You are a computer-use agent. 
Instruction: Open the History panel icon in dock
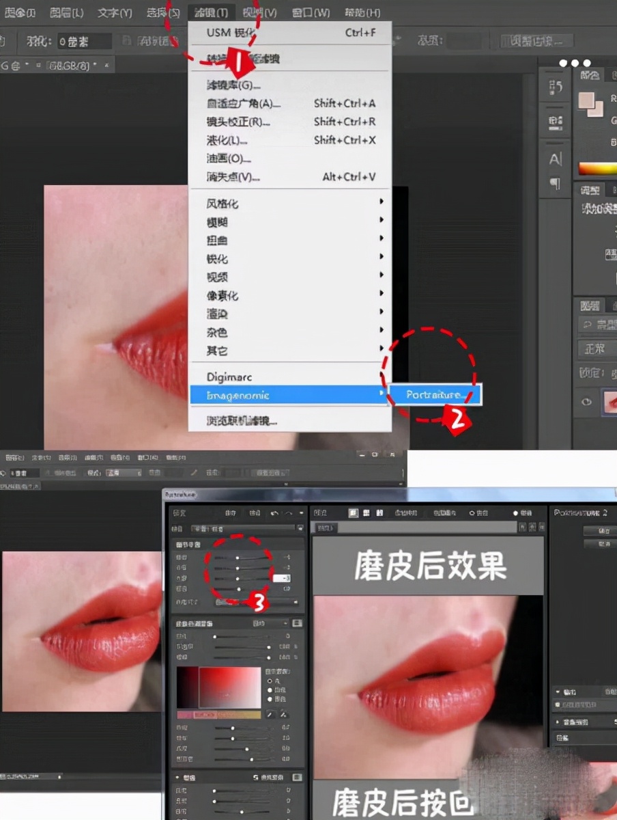pos(556,87)
